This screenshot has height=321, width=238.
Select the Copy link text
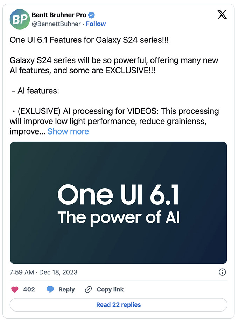[x=110, y=290]
